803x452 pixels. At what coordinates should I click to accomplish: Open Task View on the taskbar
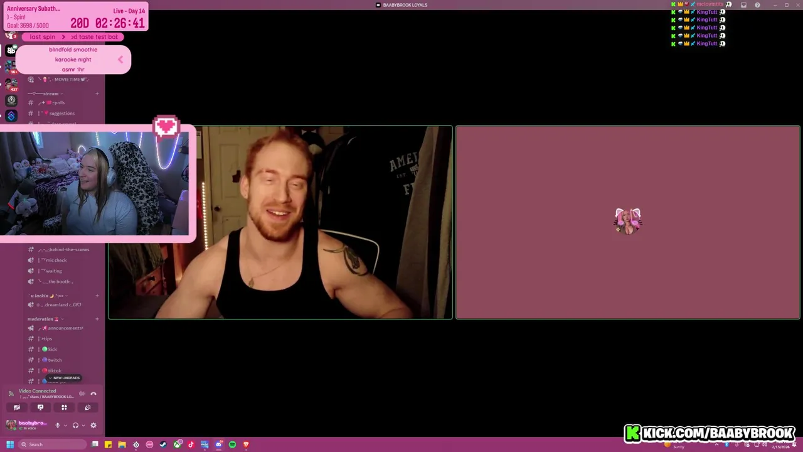(95, 444)
